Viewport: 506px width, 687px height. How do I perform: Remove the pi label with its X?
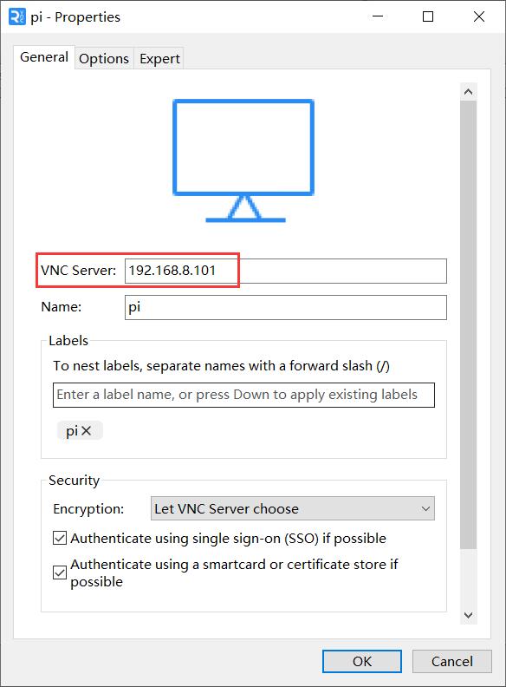pyautogui.click(x=87, y=431)
